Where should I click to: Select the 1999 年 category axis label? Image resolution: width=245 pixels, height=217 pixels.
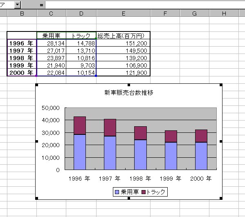(x=171, y=179)
